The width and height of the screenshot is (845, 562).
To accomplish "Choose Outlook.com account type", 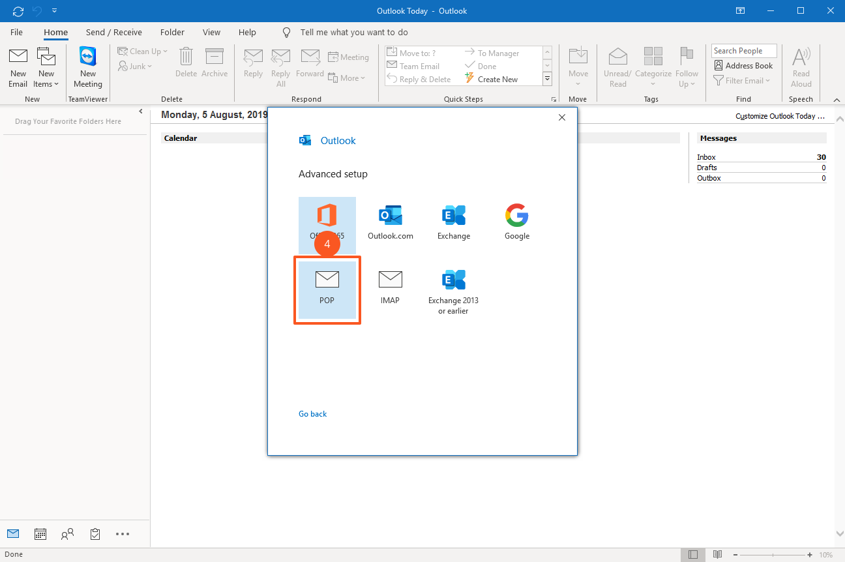I will (390, 222).
